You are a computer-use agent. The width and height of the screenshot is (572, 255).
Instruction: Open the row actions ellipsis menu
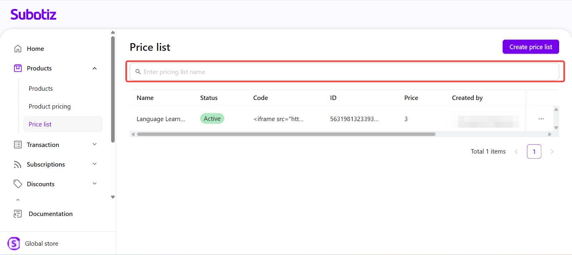[x=541, y=119]
